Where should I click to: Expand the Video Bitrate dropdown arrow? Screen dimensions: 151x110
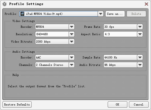pyautogui.click(x=72, y=41)
